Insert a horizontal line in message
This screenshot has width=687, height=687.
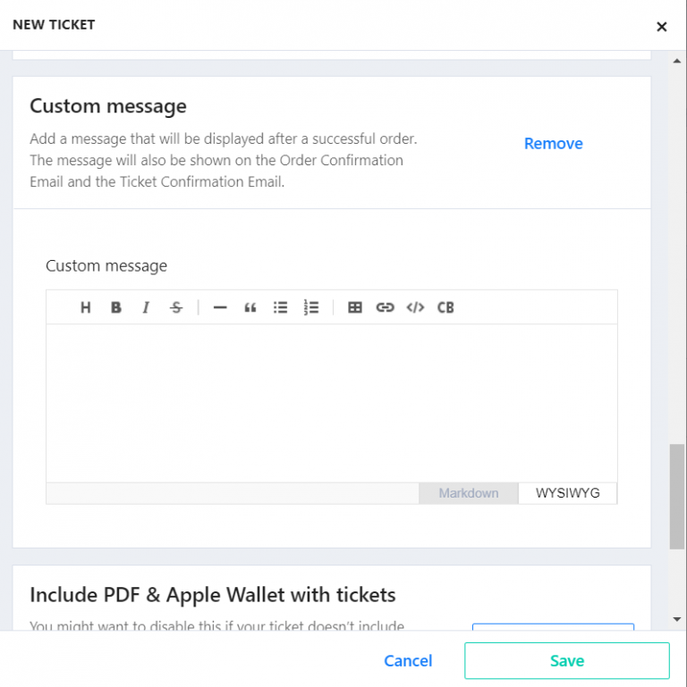220,307
